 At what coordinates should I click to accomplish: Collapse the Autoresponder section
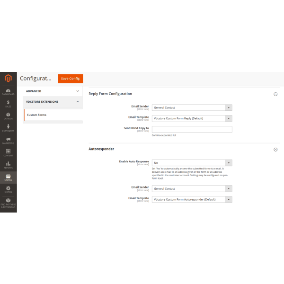click(x=275, y=149)
